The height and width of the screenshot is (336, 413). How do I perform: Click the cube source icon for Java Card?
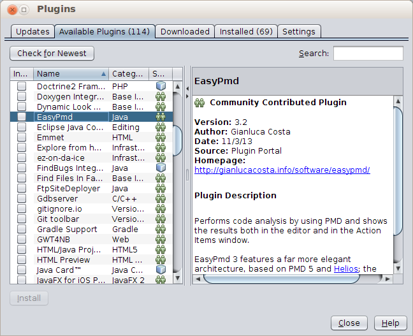pyautogui.click(x=161, y=270)
